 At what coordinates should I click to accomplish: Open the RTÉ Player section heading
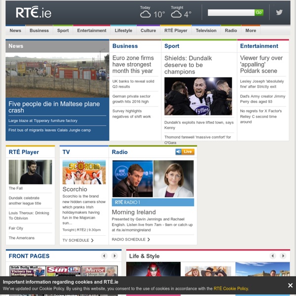click(24, 152)
